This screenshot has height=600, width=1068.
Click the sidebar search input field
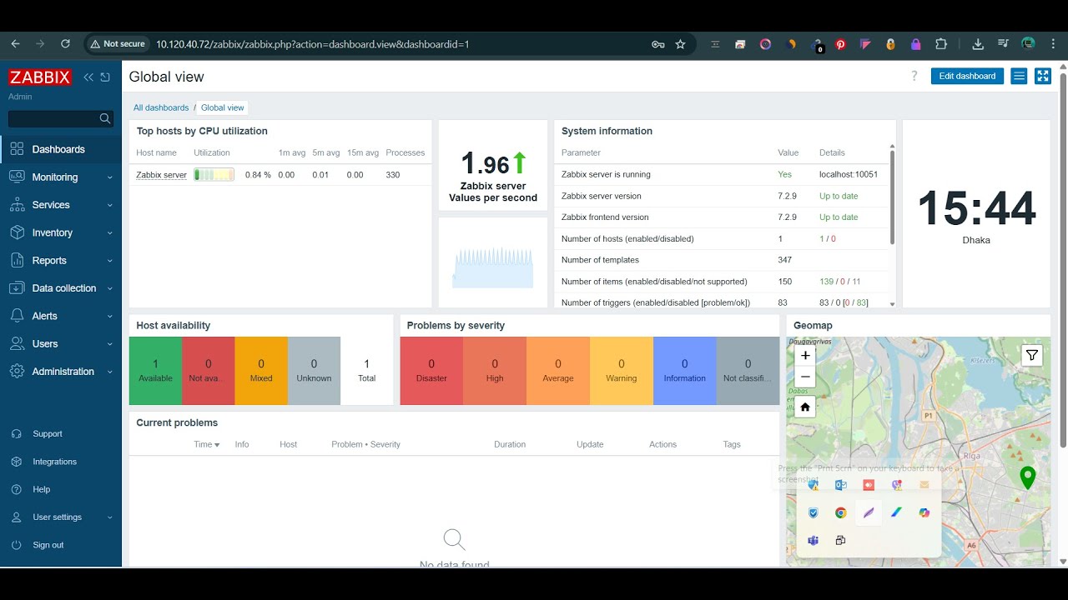point(53,119)
